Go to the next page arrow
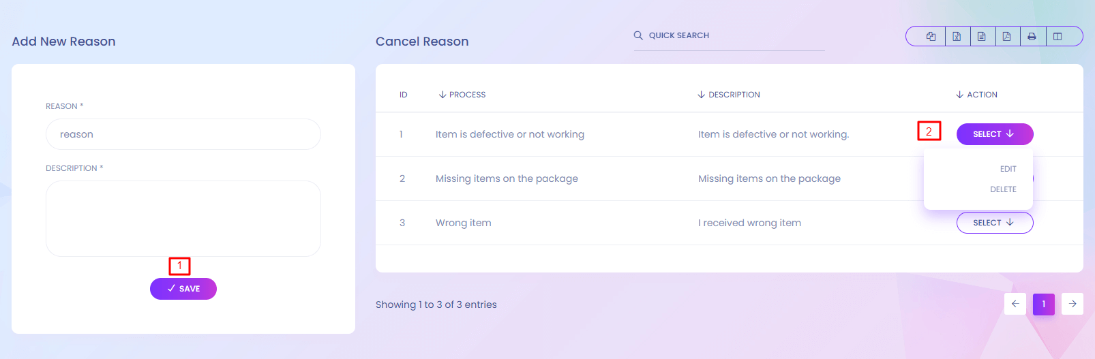1095x359 pixels. coord(1072,304)
